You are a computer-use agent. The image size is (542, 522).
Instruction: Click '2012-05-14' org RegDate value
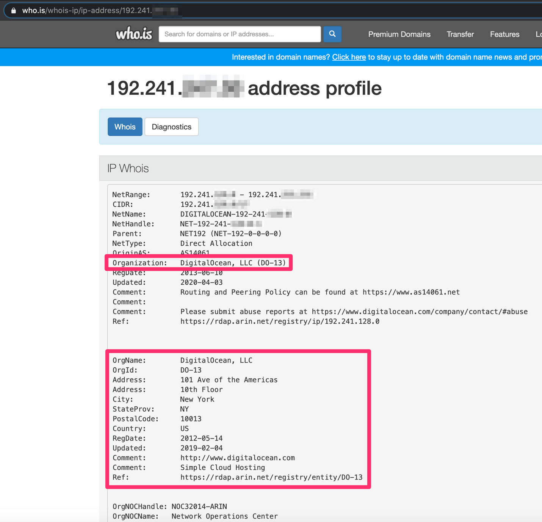click(x=201, y=438)
